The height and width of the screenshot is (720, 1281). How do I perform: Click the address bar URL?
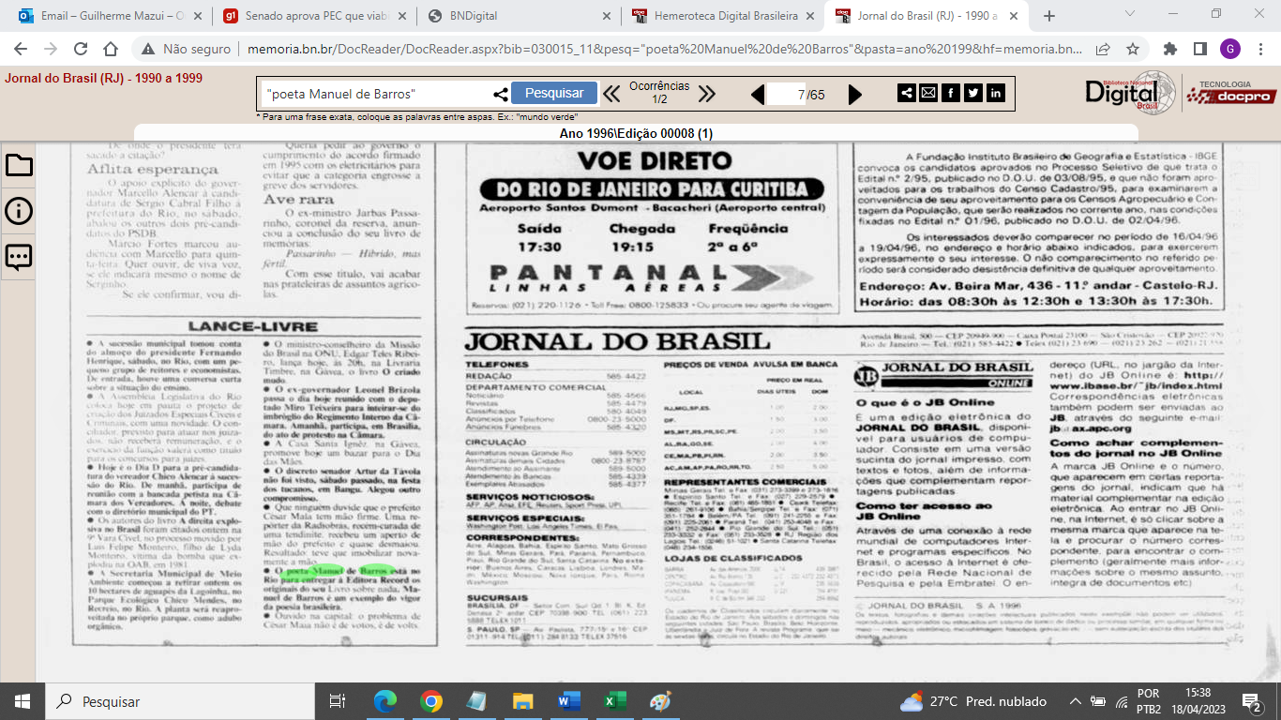(664, 49)
